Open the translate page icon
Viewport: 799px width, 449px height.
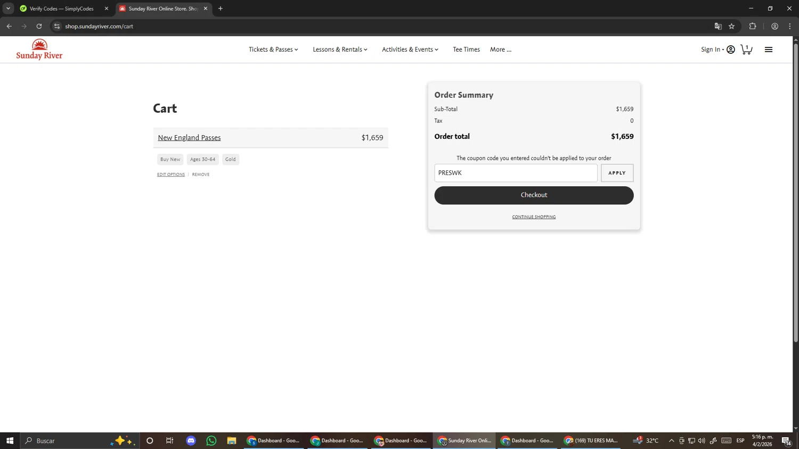(718, 26)
